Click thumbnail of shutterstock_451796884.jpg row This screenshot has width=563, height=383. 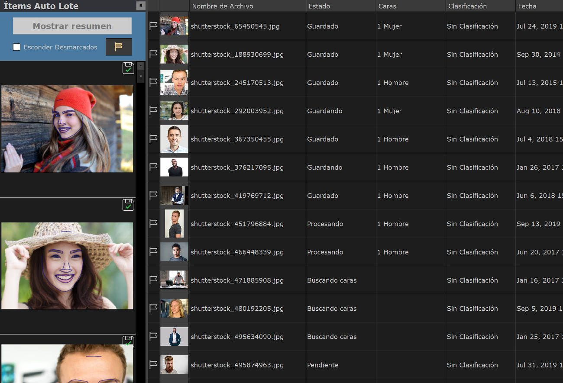[174, 224]
